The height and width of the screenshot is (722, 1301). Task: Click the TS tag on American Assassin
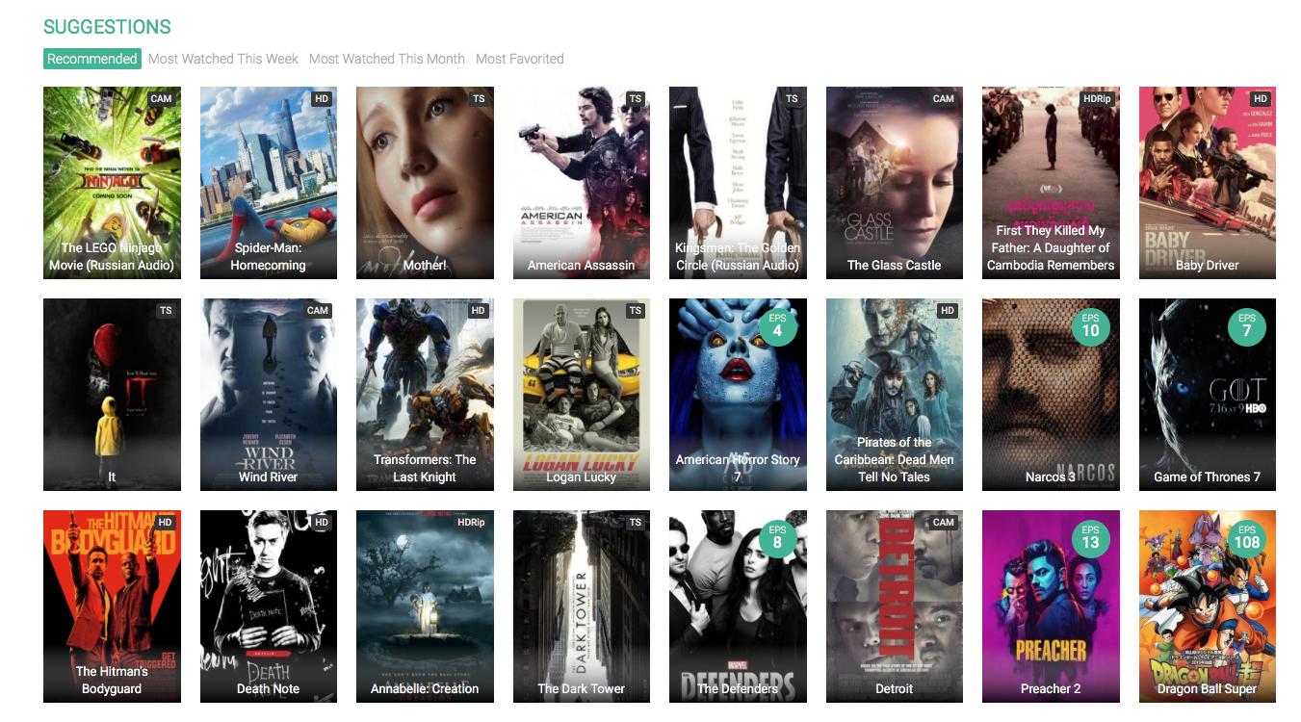coord(636,99)
